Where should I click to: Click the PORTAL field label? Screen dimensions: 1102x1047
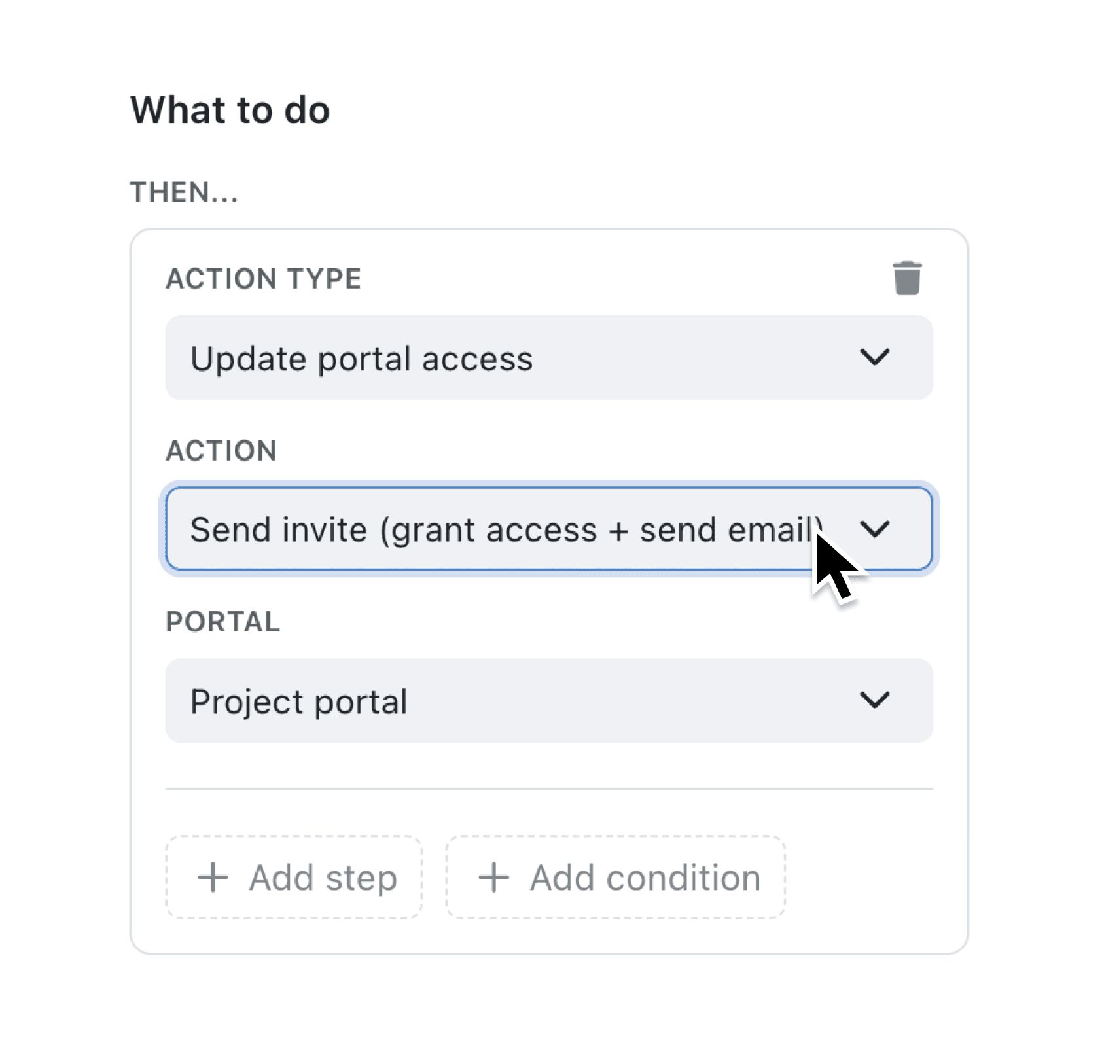point(222,620)
